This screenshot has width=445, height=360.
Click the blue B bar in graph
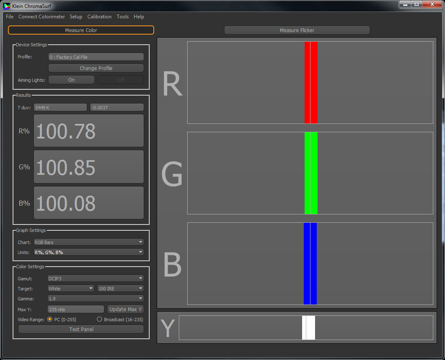pyautogui.click(x=310, y=264)
